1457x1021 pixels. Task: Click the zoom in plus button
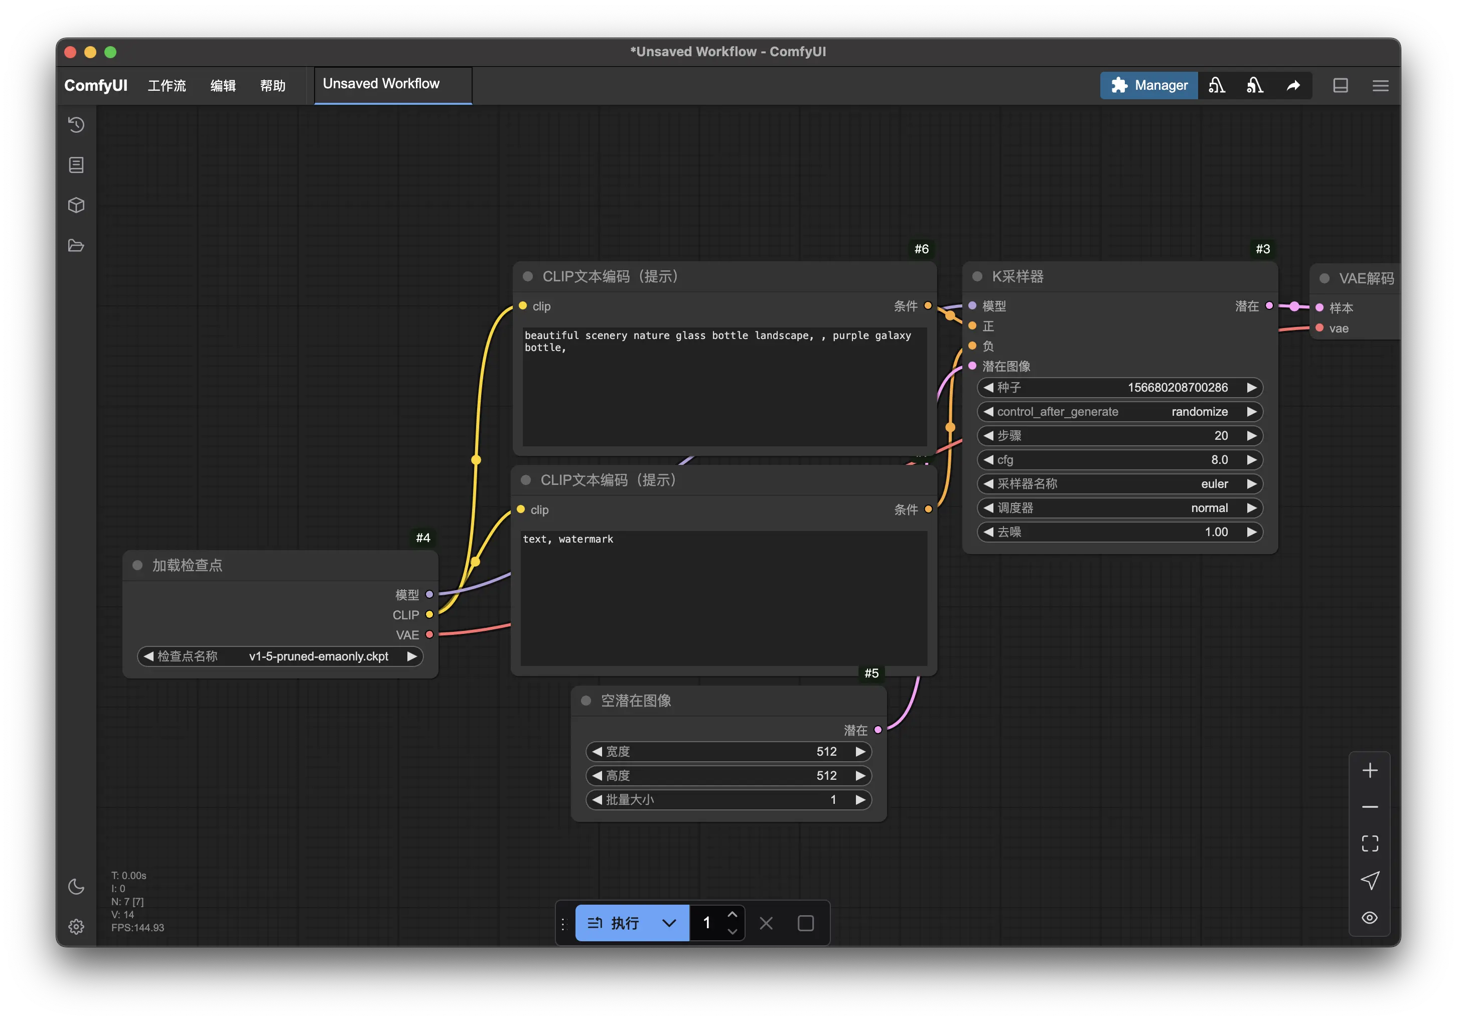coord(1369,770)
